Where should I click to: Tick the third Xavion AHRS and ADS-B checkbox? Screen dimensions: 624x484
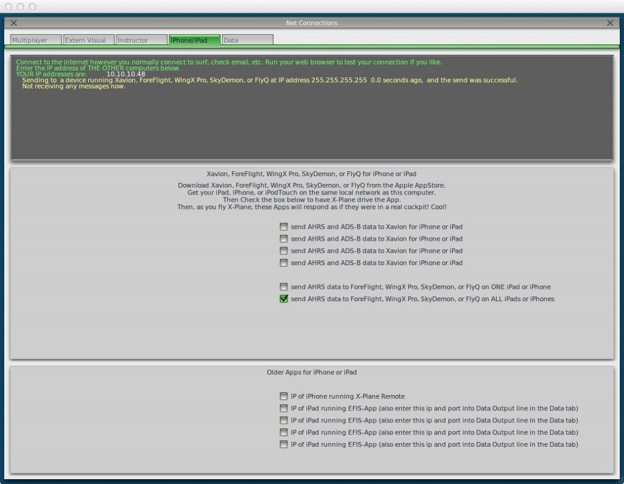pyautogui.click(x=283, y=251)
